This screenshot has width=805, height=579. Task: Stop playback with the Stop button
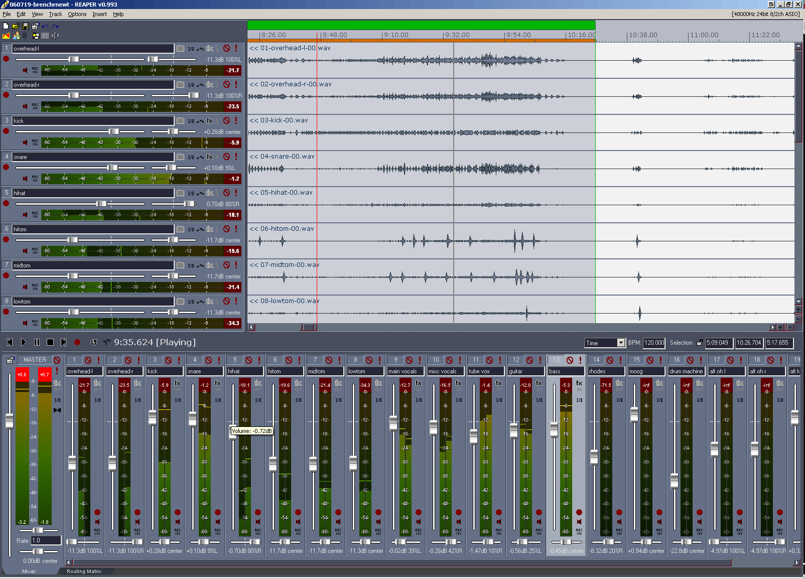(50, 342)
